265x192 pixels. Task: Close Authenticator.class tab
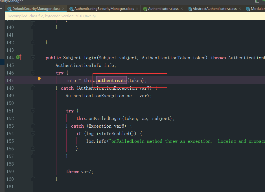(181, 9)
